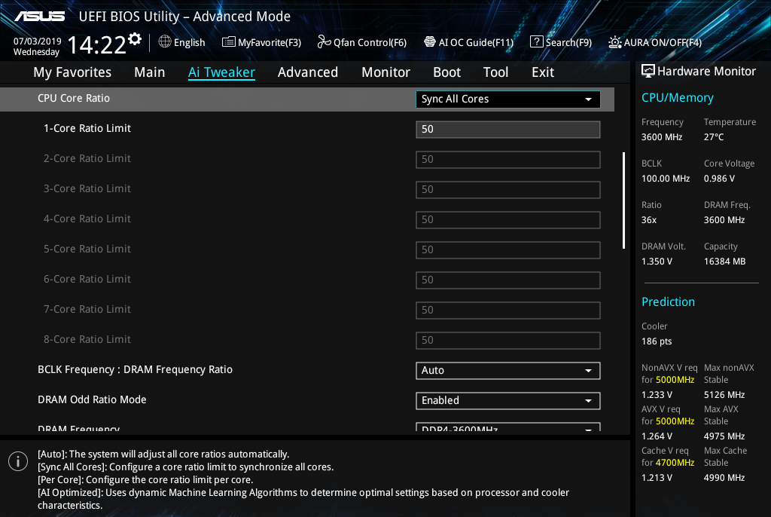The width and height of the screenshot is (771, 517).
Task: Click the ASUS logo
Action: (39, 17)
